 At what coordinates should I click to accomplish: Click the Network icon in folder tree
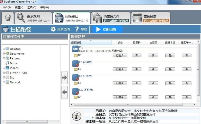pyautogui.click(x=7, y=82)
